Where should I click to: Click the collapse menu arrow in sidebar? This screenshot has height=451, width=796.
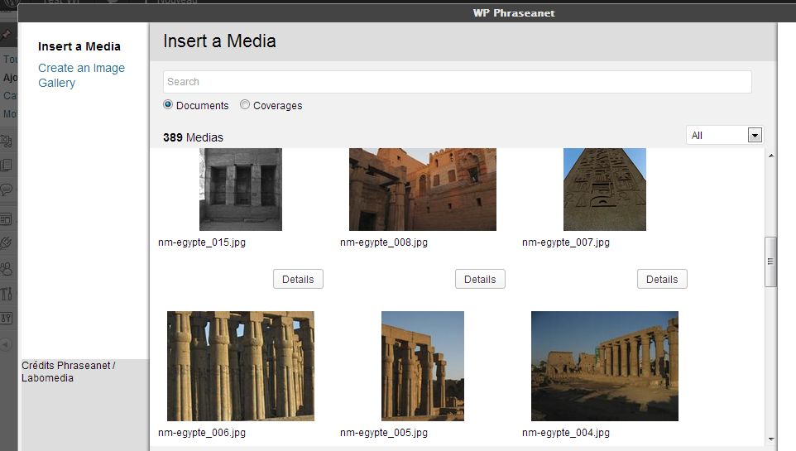6,343
